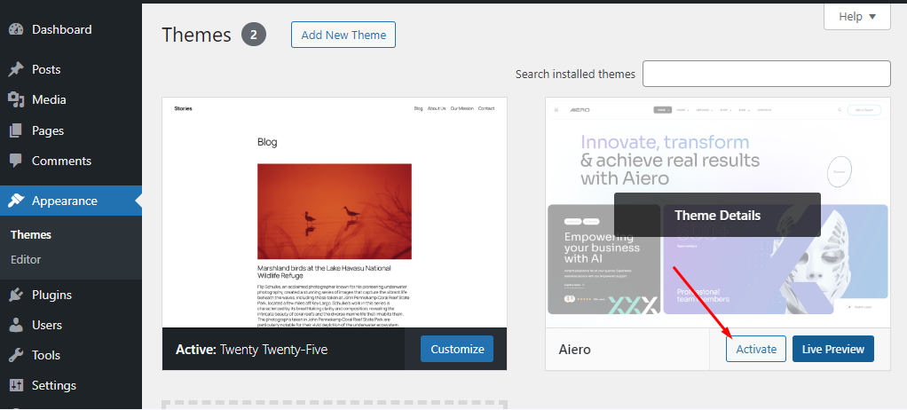Open Theme Details overlay for Aiero
The height and width of the screenshot is (410, 907).
coord(717,215)
